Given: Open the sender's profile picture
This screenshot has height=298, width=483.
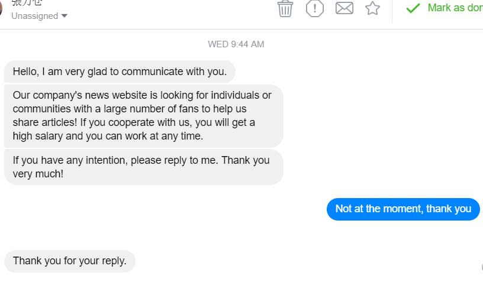Looking at the screenshot, I should [1, 8].
